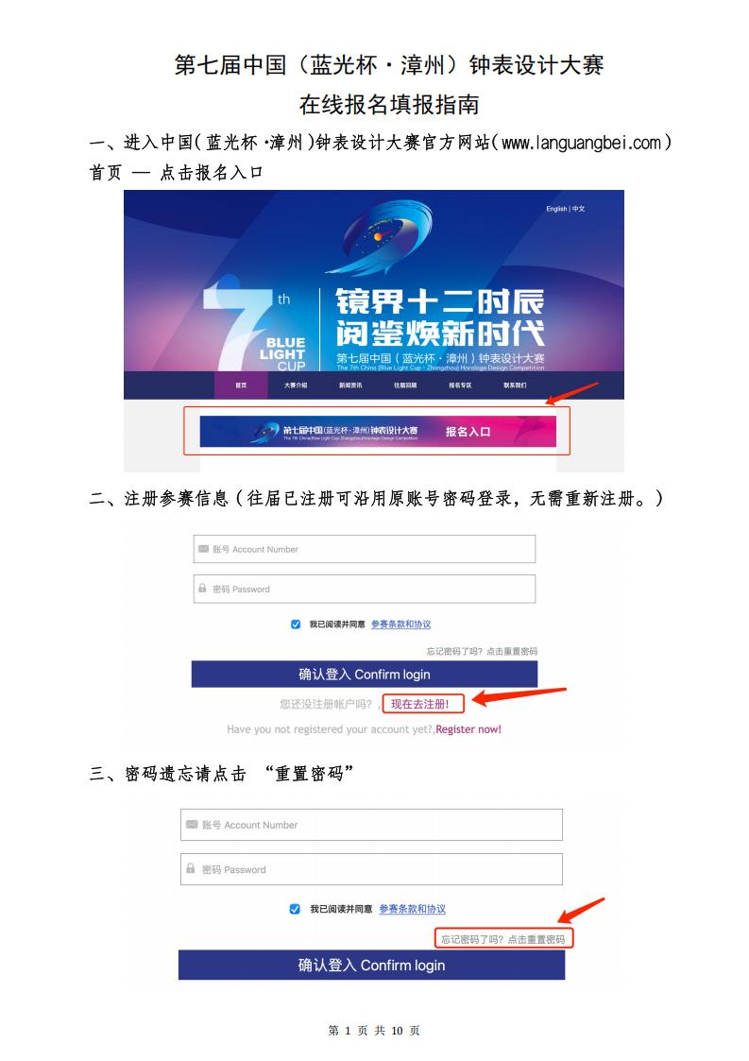Go to the 报名专区 nav item
The image size is (749, 1061).
point(460,385)
